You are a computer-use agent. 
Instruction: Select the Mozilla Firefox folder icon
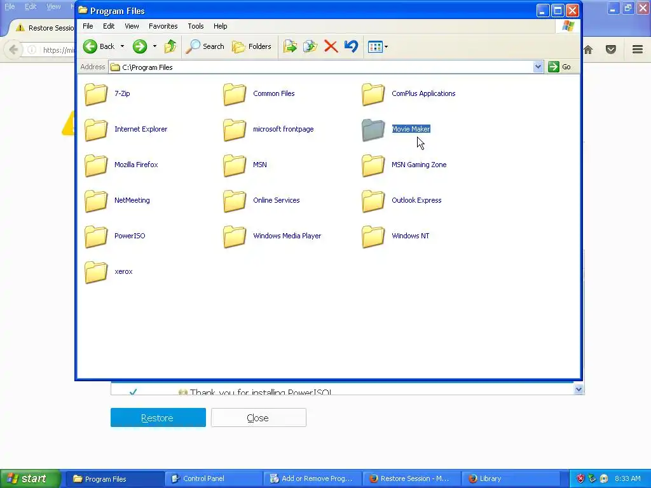[96, 165]
